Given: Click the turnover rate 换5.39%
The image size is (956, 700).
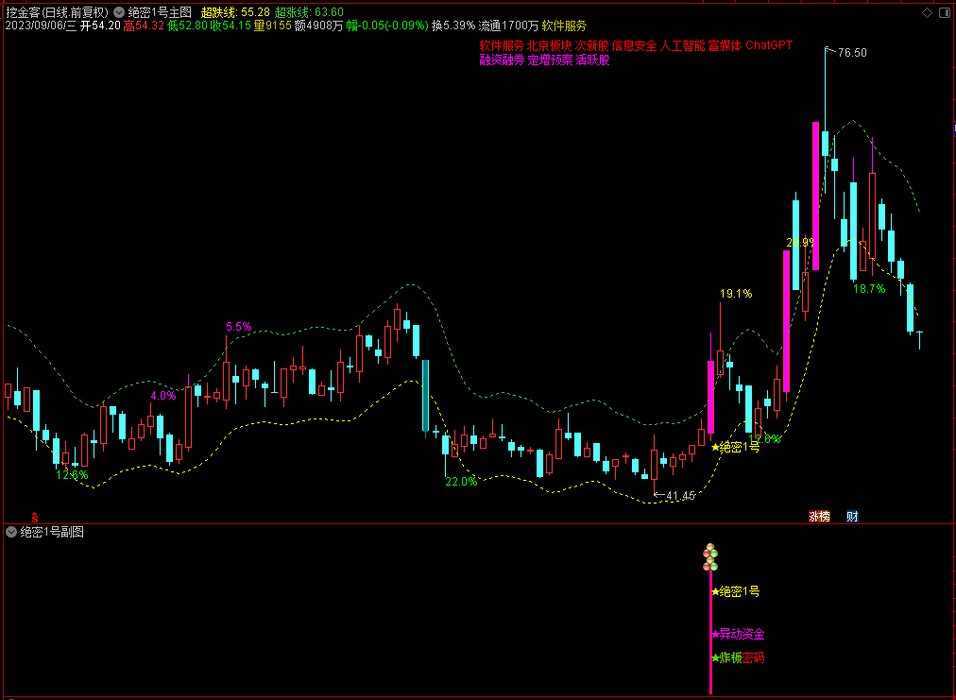Looking at the screenshot, I should (x=453, y=26).
